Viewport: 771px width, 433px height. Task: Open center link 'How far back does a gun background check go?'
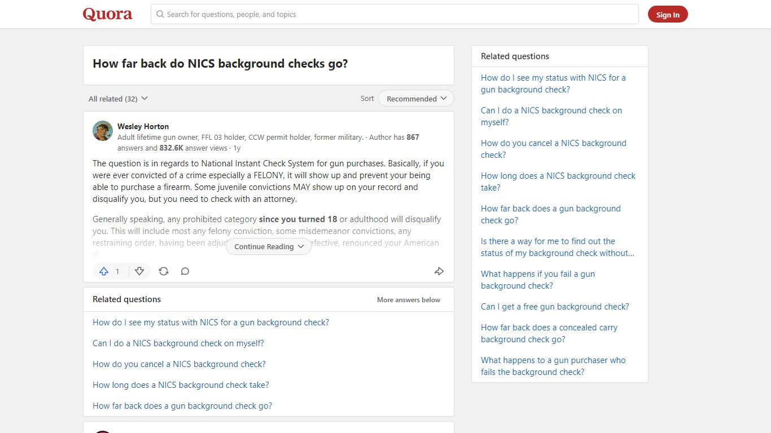(182, 406)
